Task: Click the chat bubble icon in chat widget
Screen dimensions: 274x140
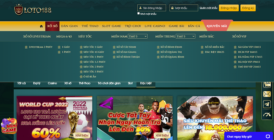Action: pos(267,136)
